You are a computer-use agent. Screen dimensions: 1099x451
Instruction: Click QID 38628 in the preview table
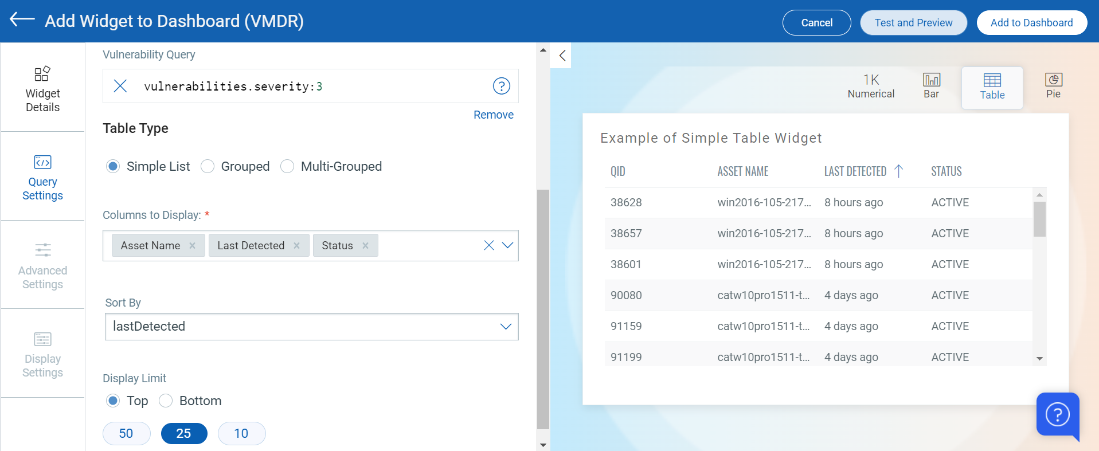pyautogui.click(x=626, y=202)
